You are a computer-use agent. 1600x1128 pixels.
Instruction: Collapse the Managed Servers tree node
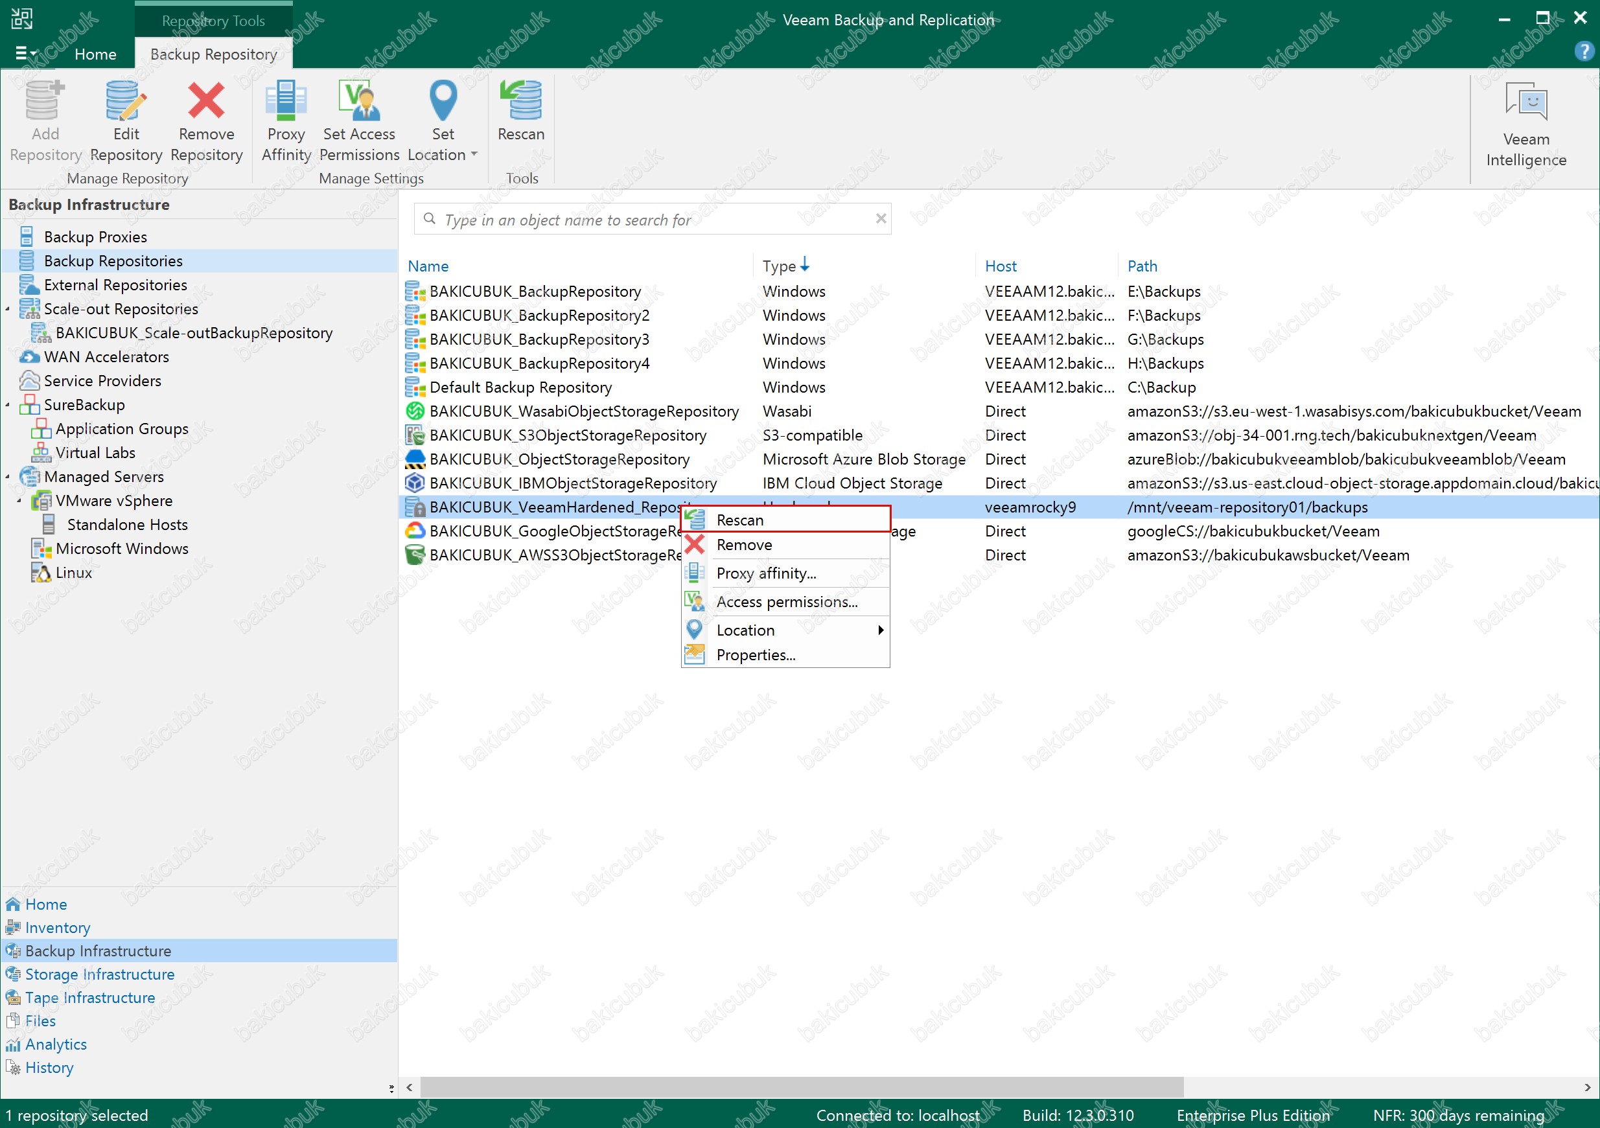point(8,478)
